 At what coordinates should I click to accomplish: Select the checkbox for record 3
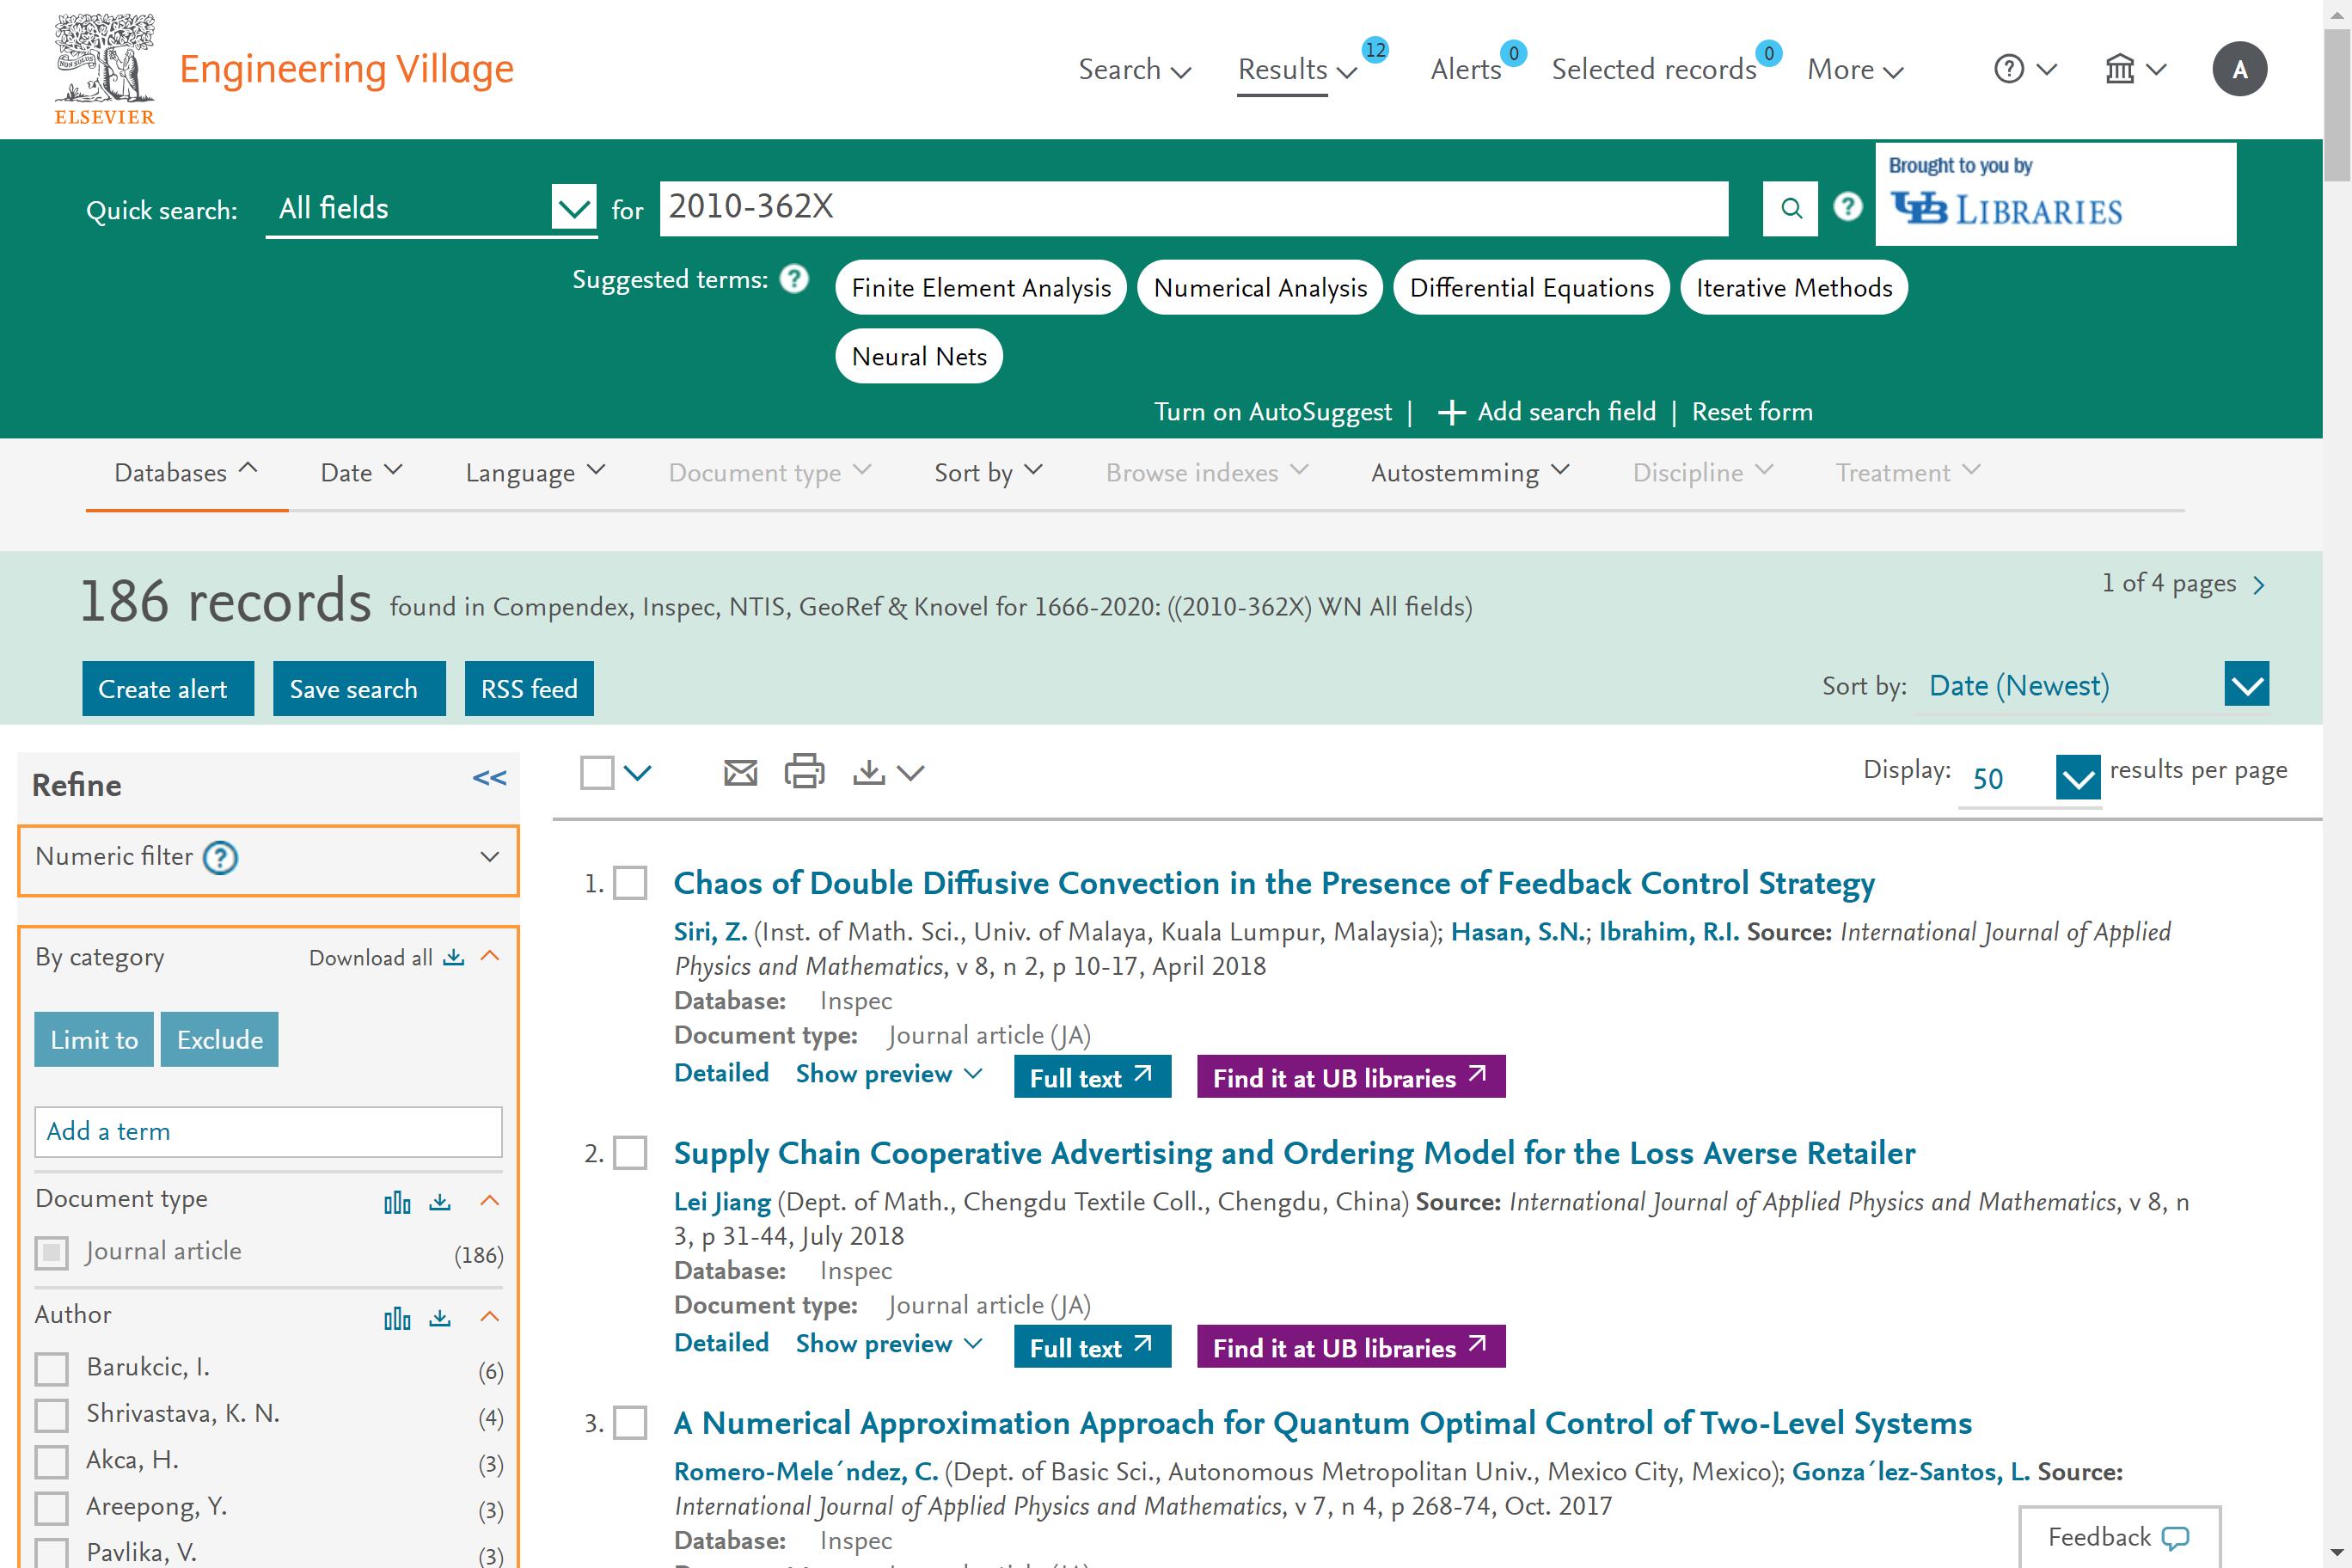[x=630, y=1422]
